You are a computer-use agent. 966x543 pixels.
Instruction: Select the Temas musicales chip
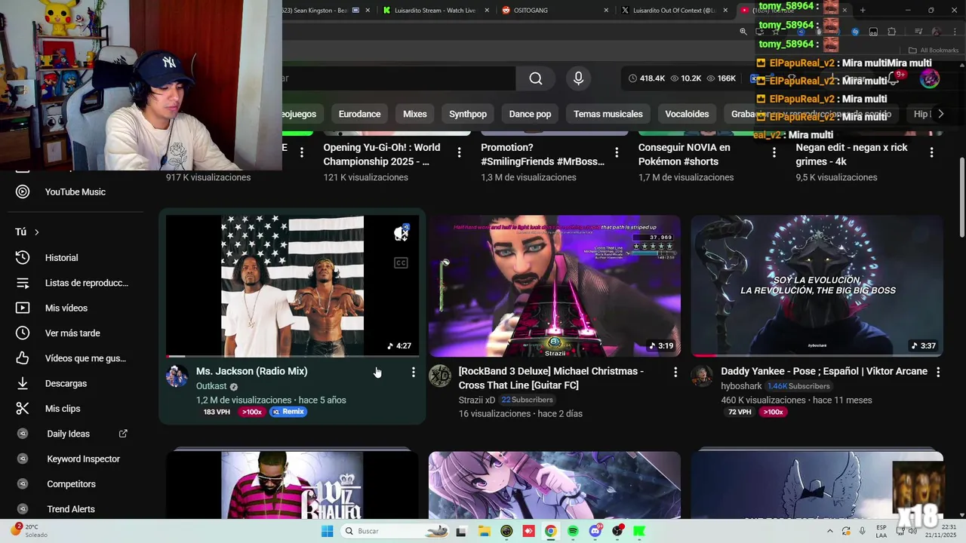tap(608, 114)
